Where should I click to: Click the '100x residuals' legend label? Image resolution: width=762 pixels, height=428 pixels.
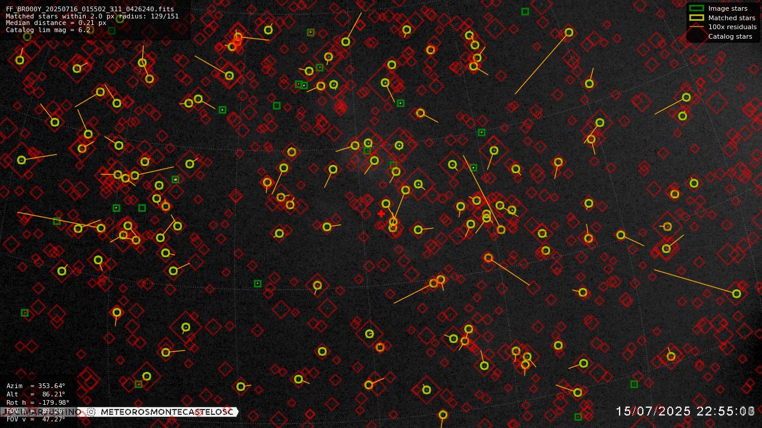click(732, 27)
